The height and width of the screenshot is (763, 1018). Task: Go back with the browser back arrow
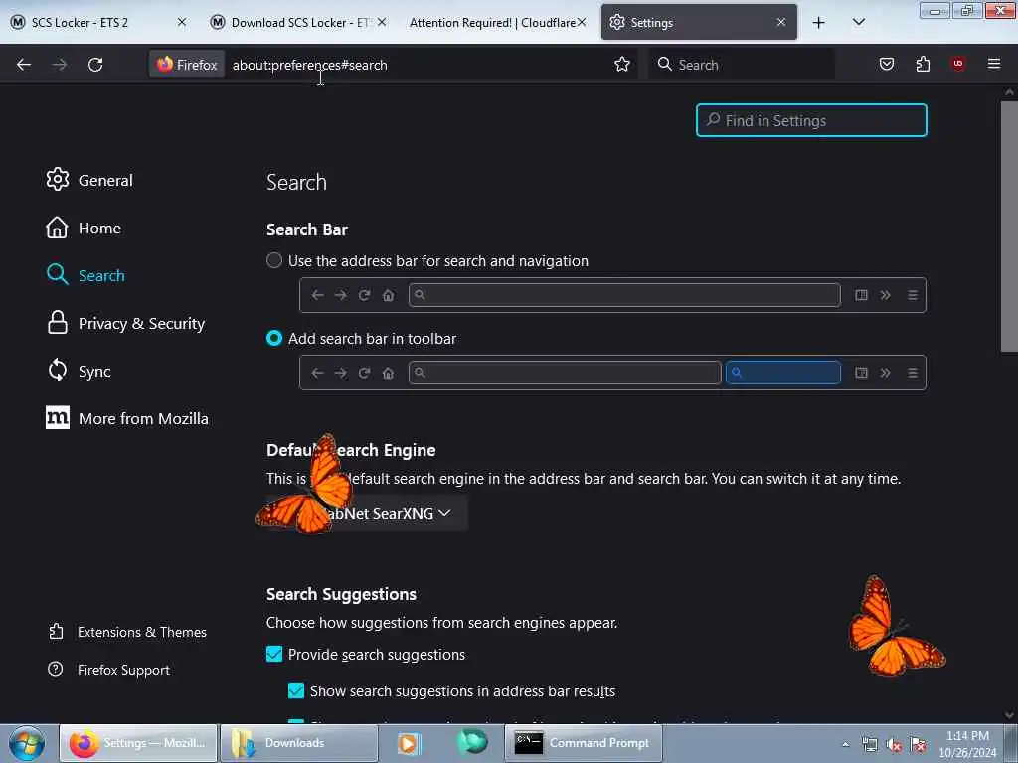[x=24, y=65]
